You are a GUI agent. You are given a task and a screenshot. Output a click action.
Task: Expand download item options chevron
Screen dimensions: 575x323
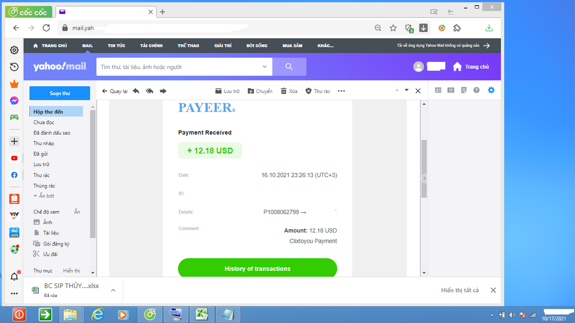point(113,290)
